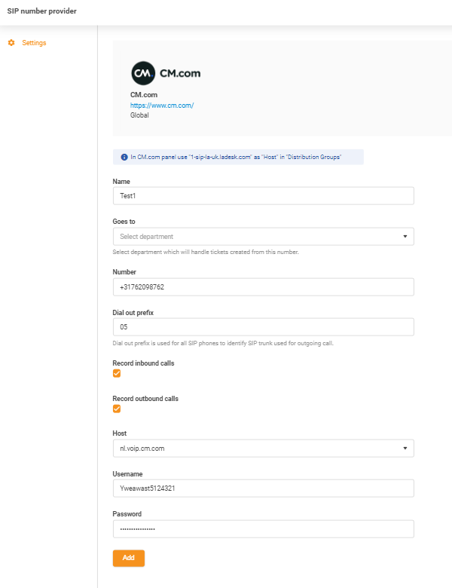Click the Dial out prefix input field
This screenshot has width=452, height=588.
coord(263,327)
